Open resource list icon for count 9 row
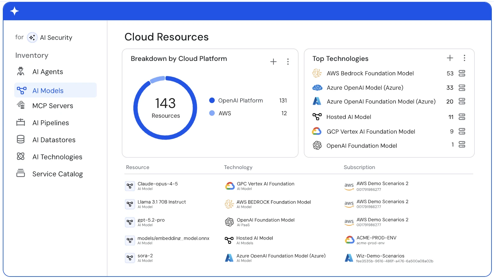The image size is (494, 279). (x=462, y=131)
